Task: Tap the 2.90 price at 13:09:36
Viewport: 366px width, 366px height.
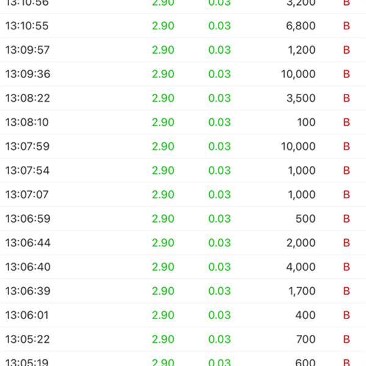Action: tap(163, 74)
